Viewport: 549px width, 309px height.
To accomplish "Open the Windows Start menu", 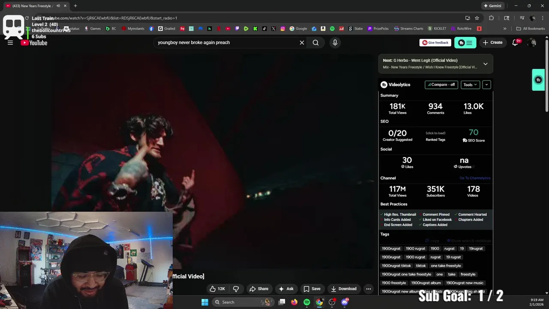I will point(205,302).
